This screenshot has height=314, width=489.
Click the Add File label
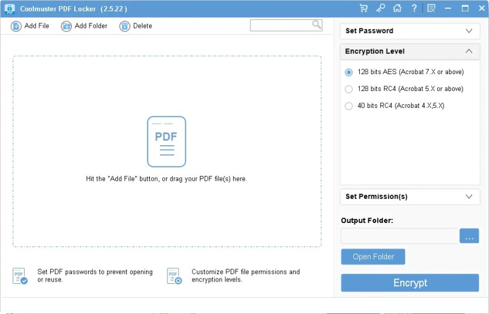point(37,26)
